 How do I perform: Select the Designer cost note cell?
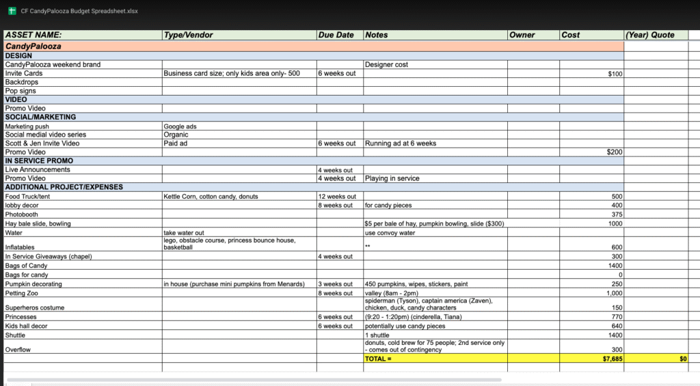click(x=435, y=65)
